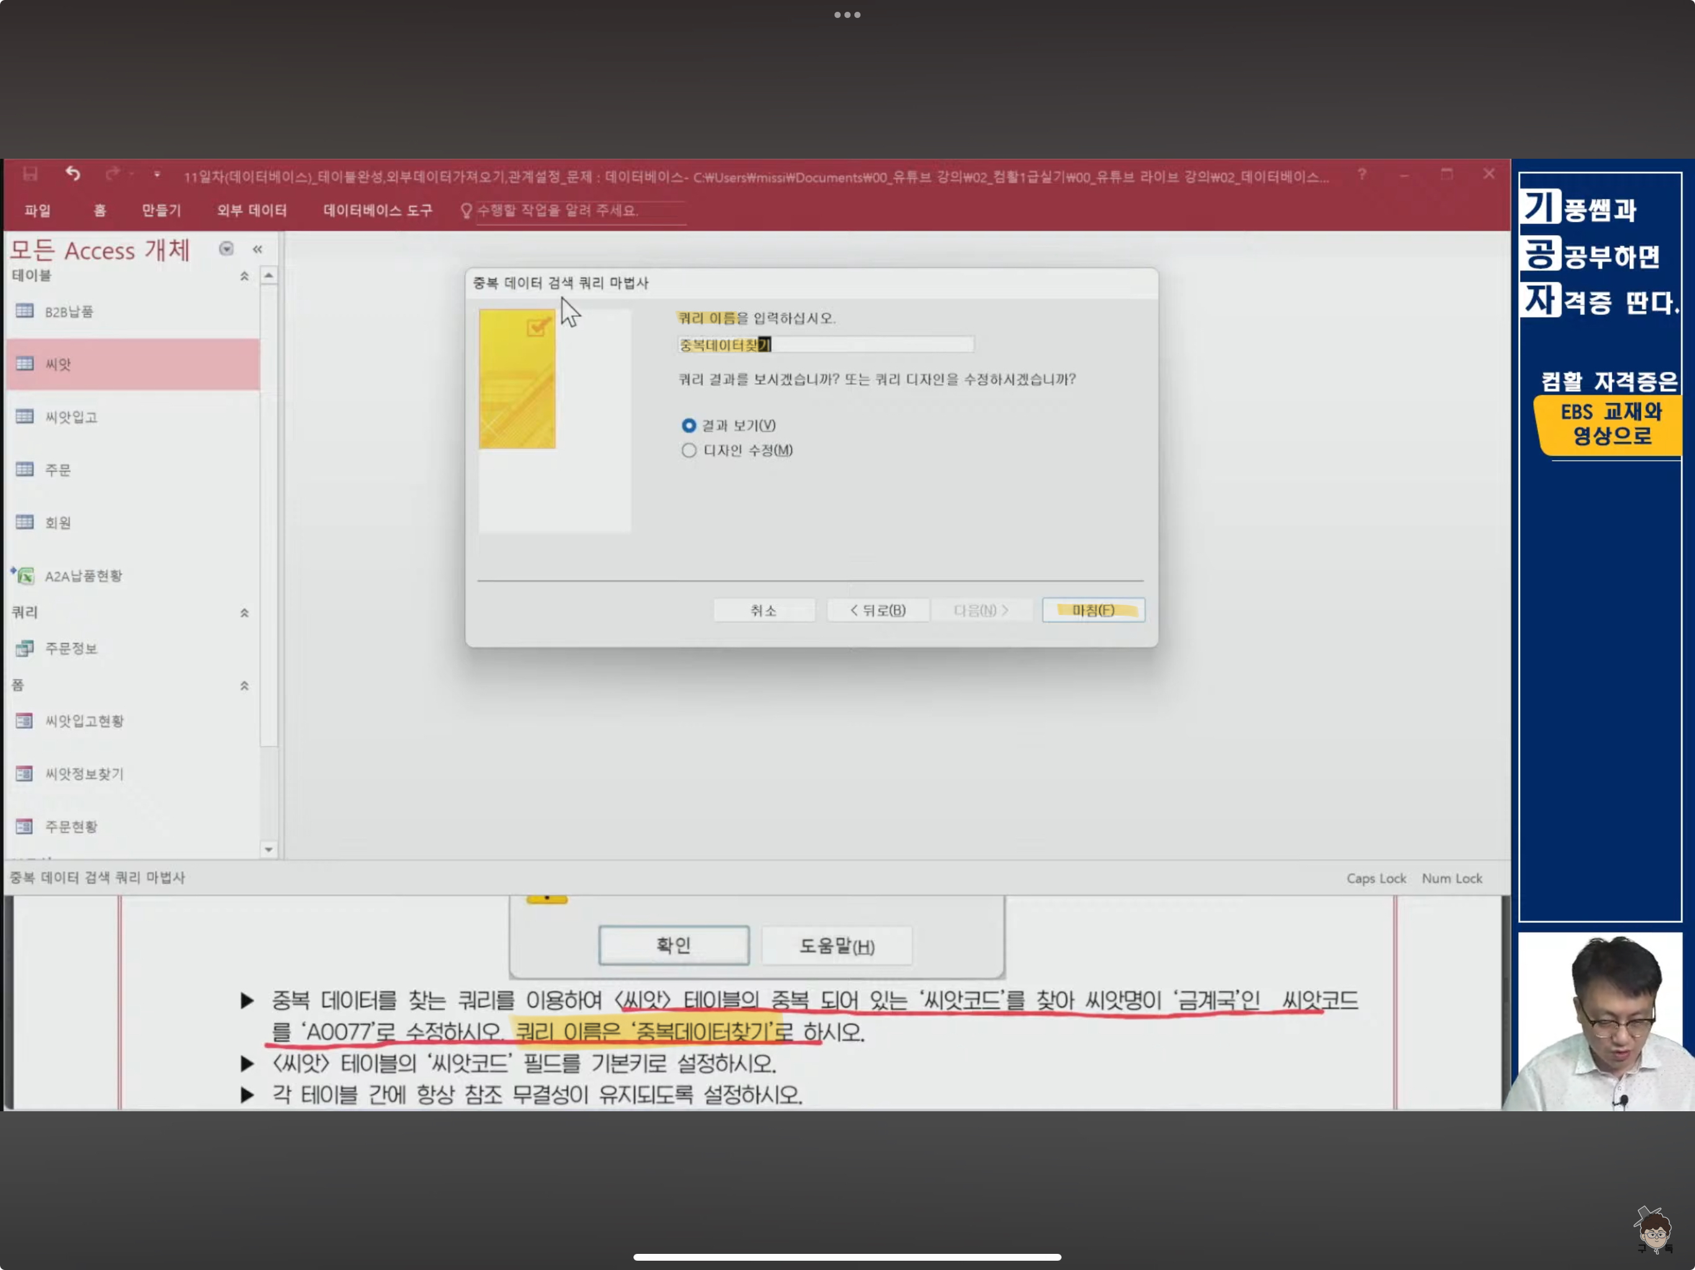
Task: Collapse the 쿼리 group section
Action: click(244, 613)
